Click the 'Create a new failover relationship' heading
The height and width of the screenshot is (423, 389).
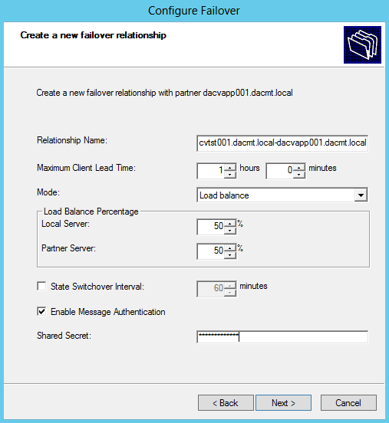(x=93, y=35)
